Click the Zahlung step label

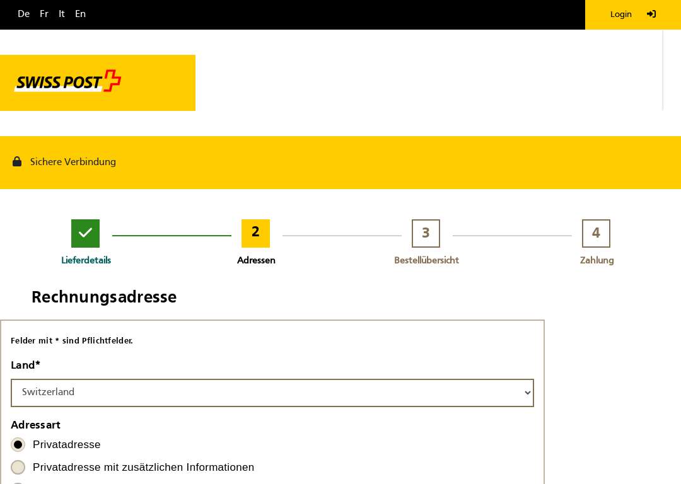[x=597, y=260]
